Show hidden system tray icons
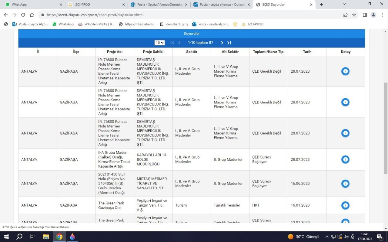Screen dimensions: 388x242 (326, 237)
